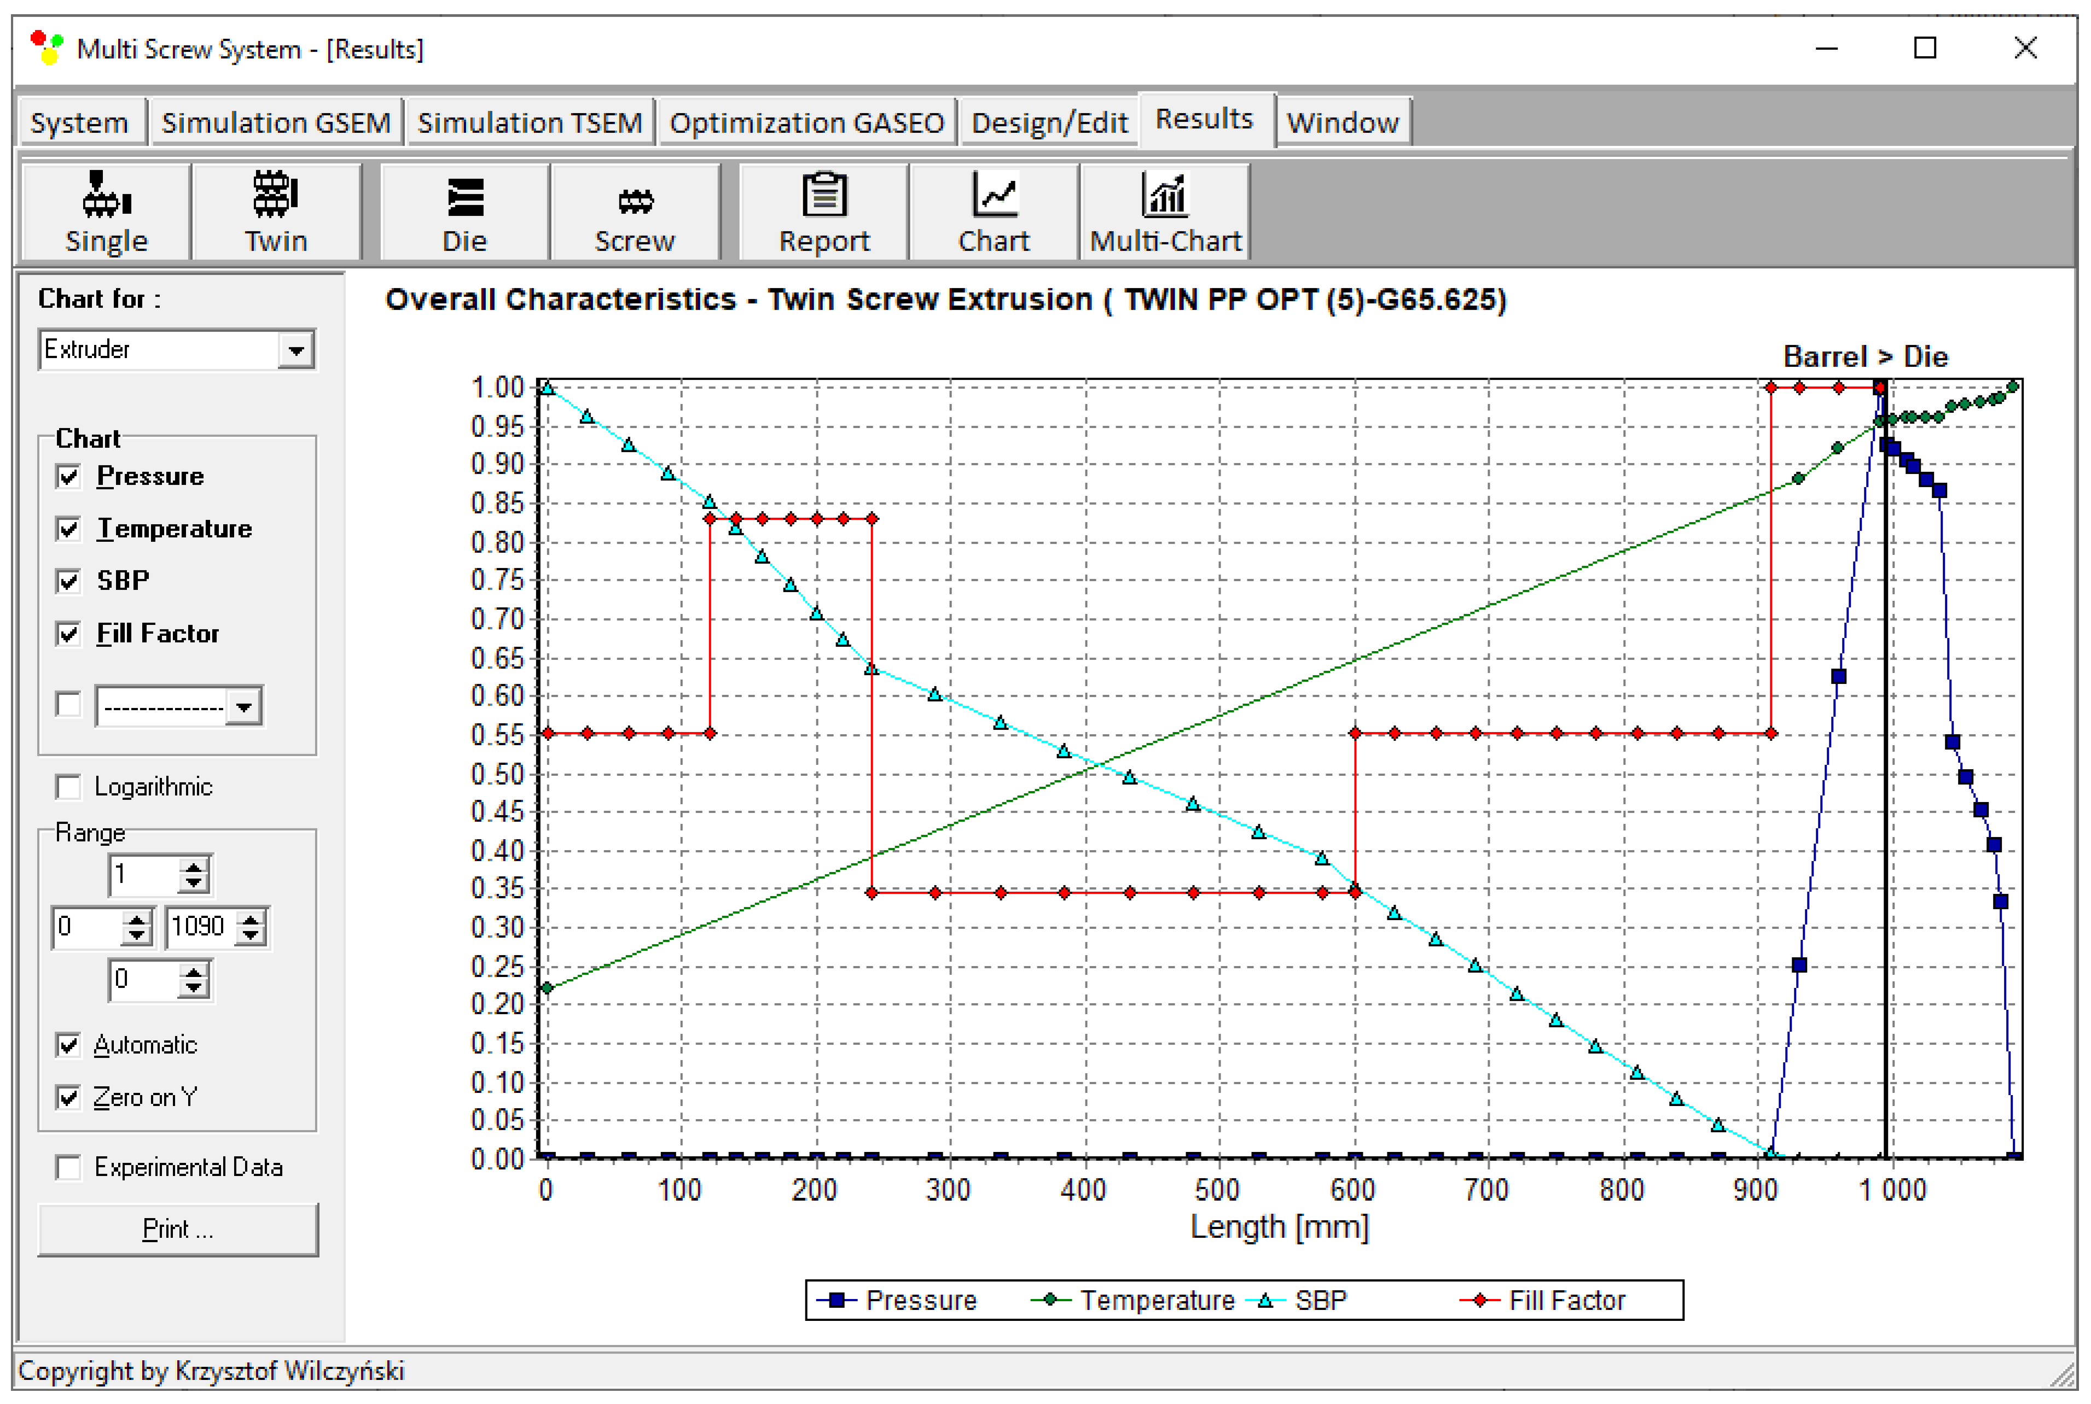2091x1404 pixels.
Task: Increase the range top value spinner
Action: pyautogui.click(x=194, y=867)
